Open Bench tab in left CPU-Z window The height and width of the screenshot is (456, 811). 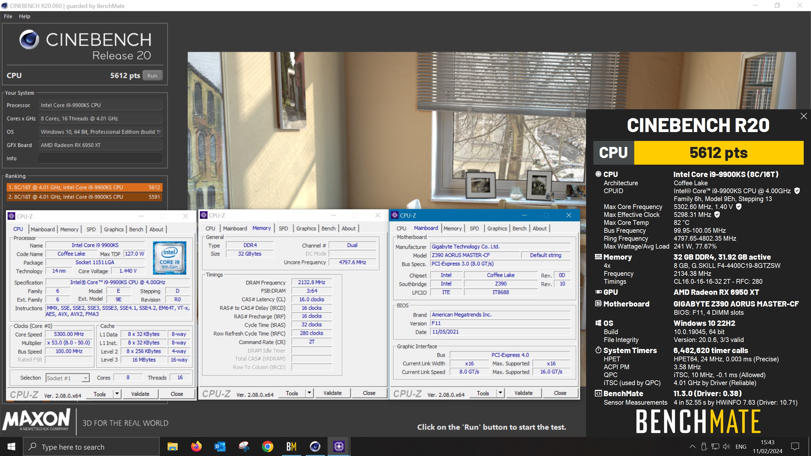tap(136, 229)
